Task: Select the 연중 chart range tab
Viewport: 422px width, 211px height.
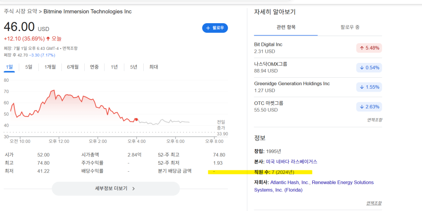Action: (94, 67)
